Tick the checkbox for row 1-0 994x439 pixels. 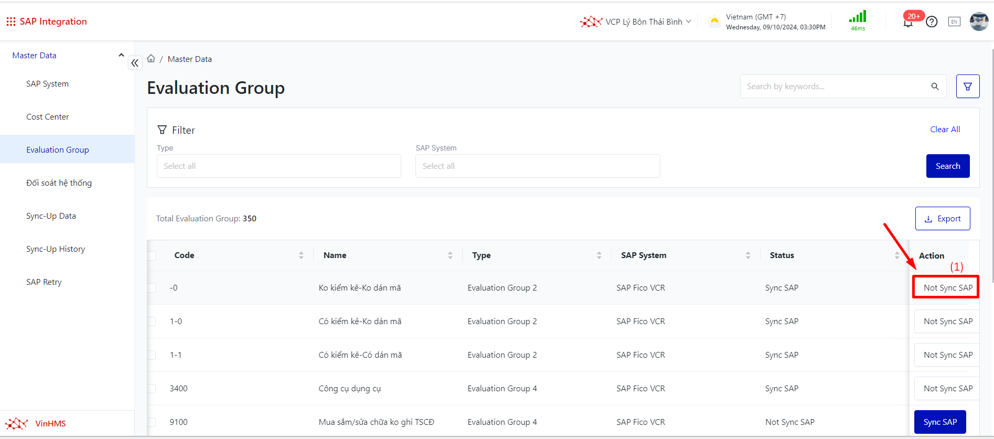click(152, 322)
